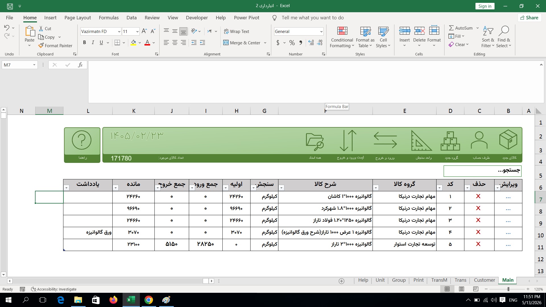Click the new group stacked boxes icon
Screen dimensions: 546x307
click(x=450, y=141)
